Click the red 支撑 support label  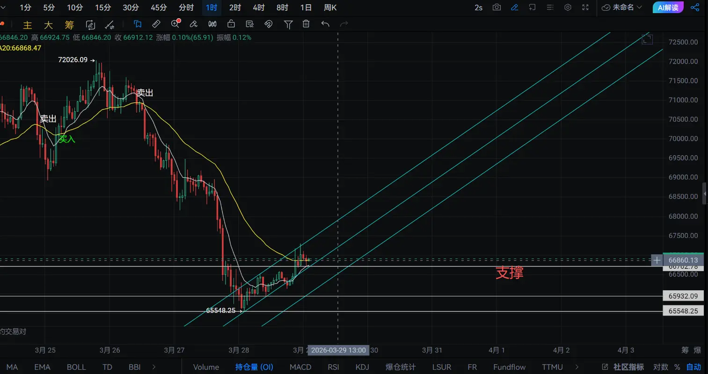tap(510, 273)
